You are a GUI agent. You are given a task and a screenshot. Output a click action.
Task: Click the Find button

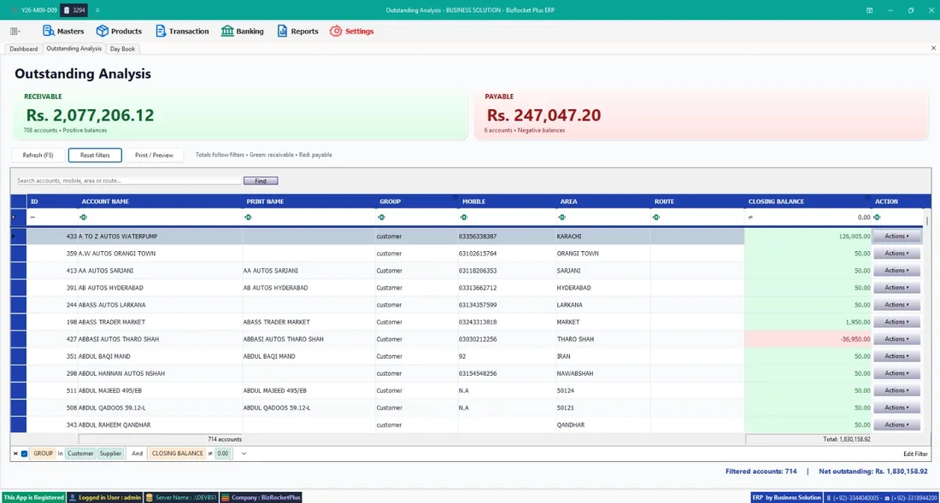[x=261, y=181]
